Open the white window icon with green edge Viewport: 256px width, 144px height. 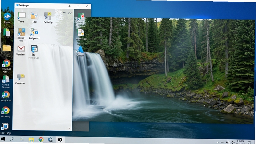(21, 16)
